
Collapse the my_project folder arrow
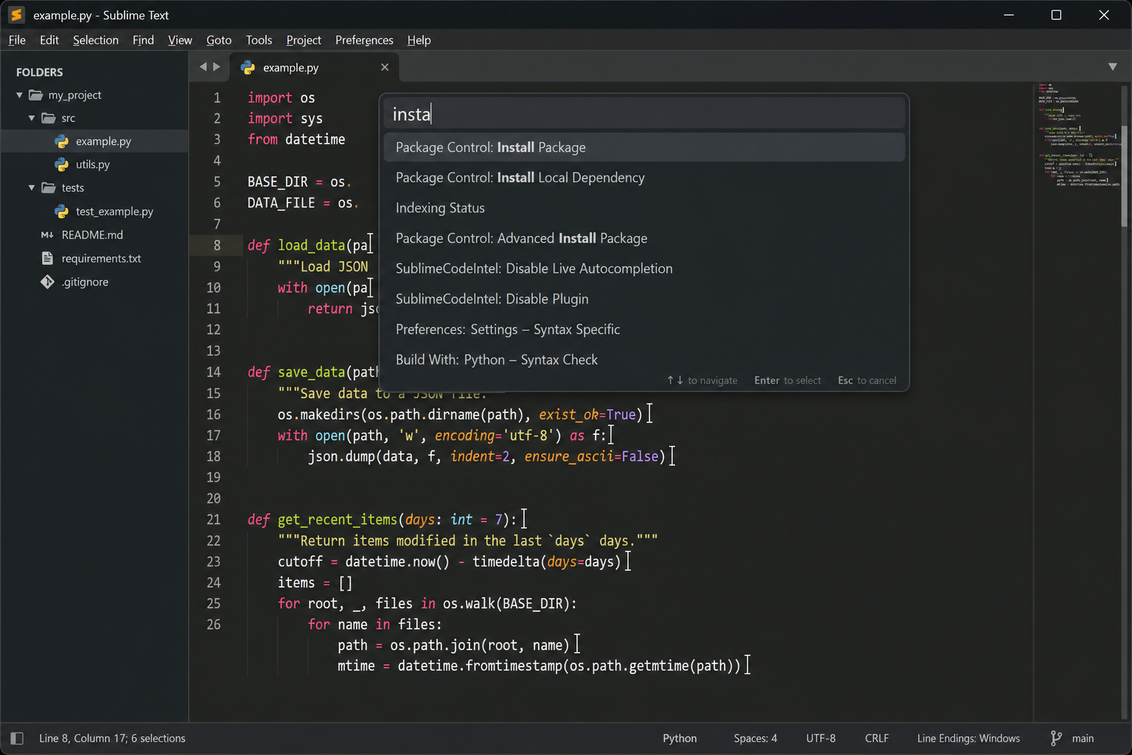click(x=19, y=95)
